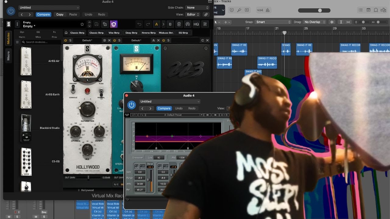This screenshot has width=390, height=219.
Task: Click Waves A→B copy button
Action: [x=225, y=115]
